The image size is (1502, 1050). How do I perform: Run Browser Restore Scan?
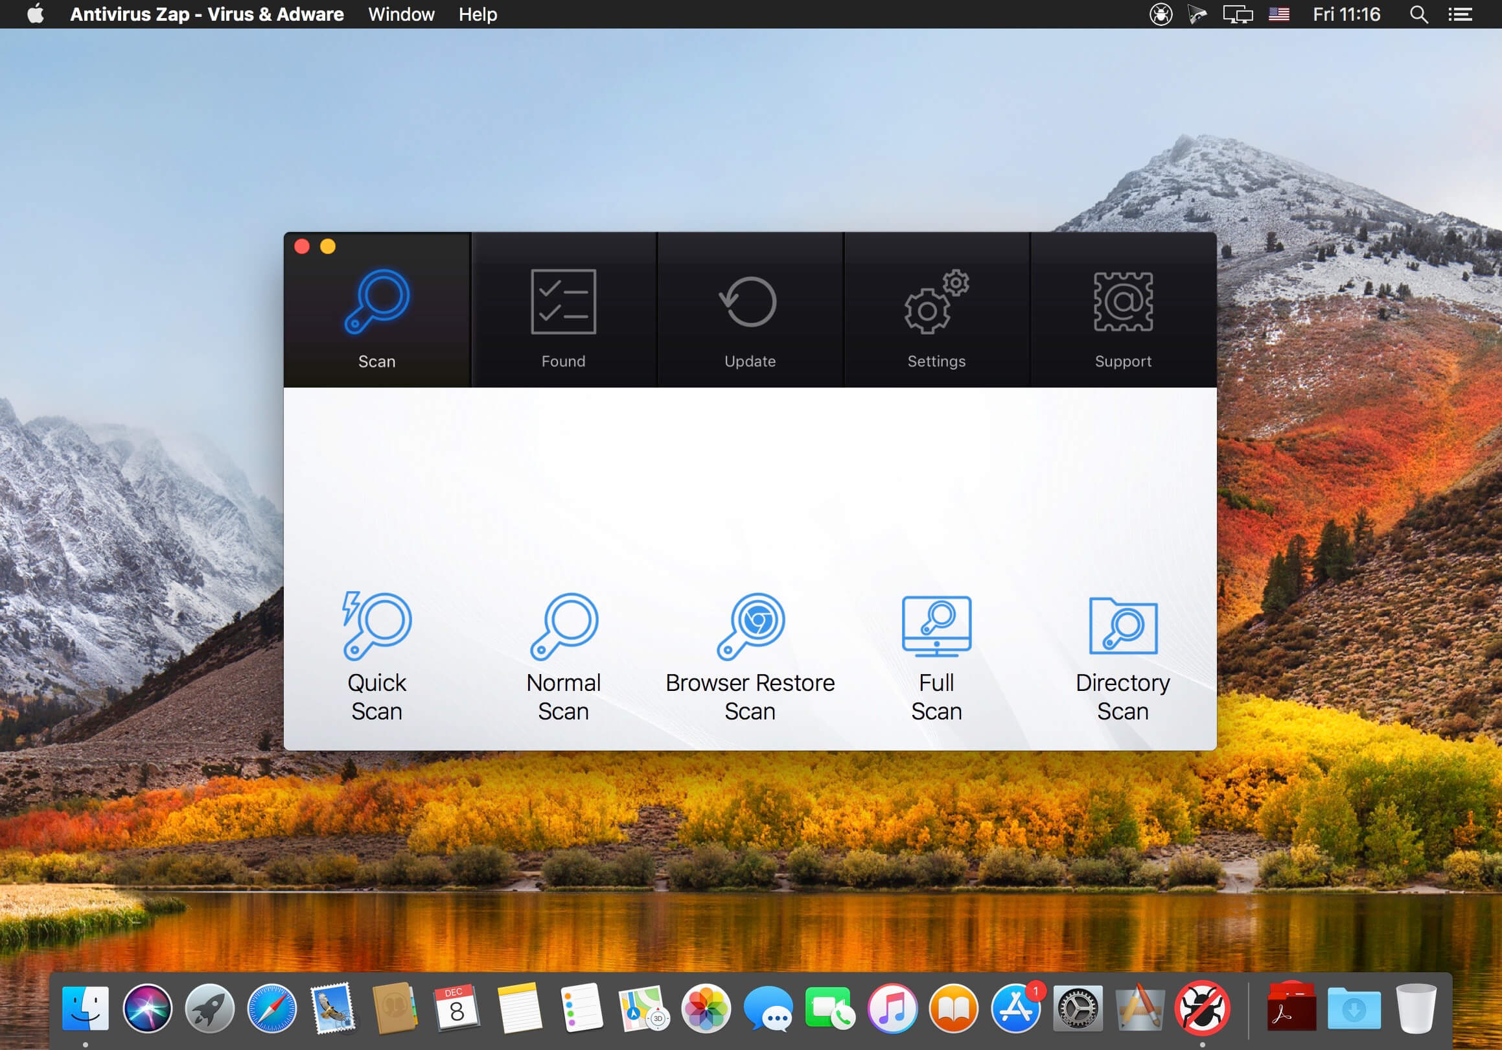750,656
